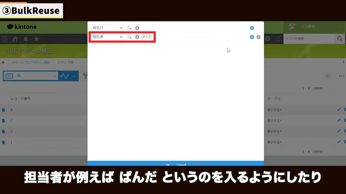Edit record 2 with pencil icon
The height and width of the screenshot is (194, 346).
pos(339,131)
